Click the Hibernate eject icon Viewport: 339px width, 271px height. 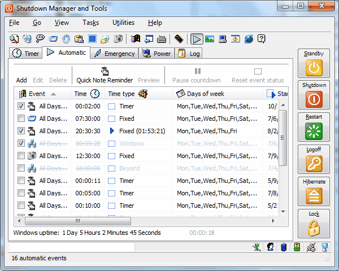[x=314, y=196]
